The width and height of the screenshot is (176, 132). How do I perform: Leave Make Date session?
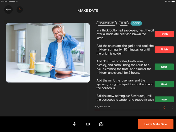[156, 124]
